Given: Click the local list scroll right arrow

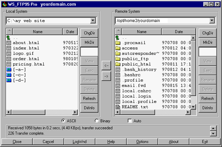Looking at the screenshot, I should (75, 112).
